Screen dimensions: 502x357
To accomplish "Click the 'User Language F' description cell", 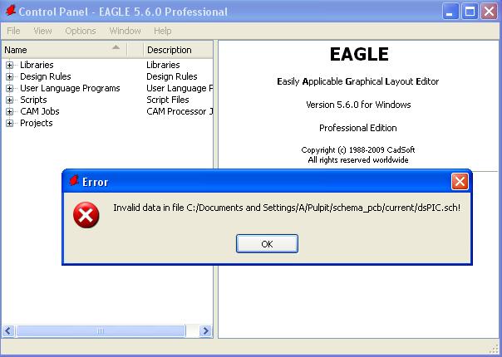I will point(180,88).
